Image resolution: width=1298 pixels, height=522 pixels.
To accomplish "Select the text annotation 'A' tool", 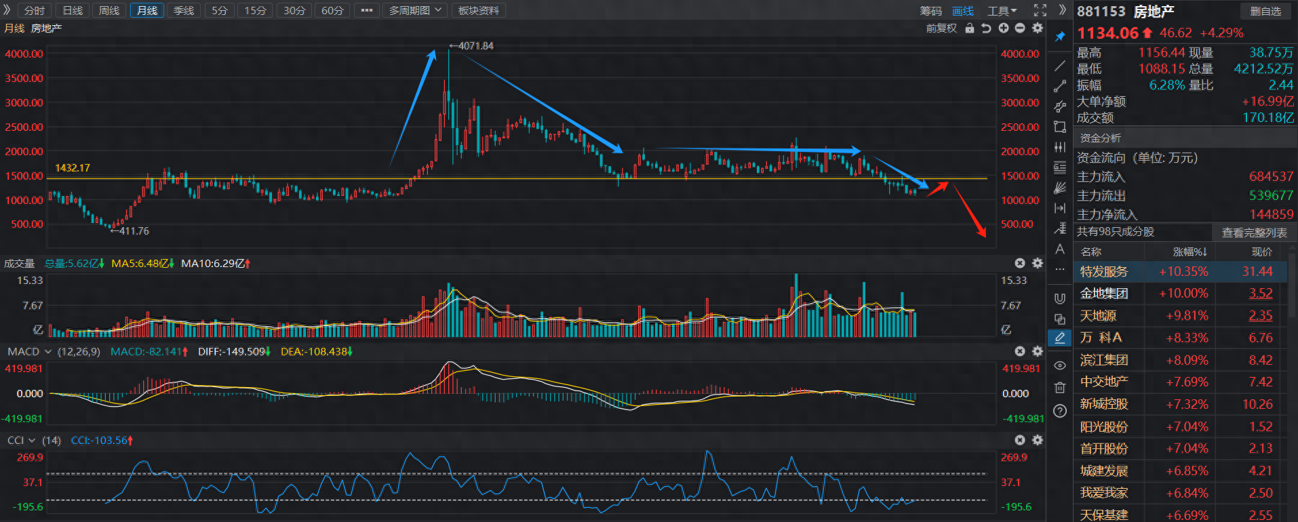I will point(1060,249).
